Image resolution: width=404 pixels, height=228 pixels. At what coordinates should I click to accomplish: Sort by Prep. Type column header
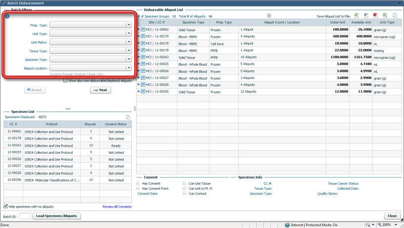(224, 22)
